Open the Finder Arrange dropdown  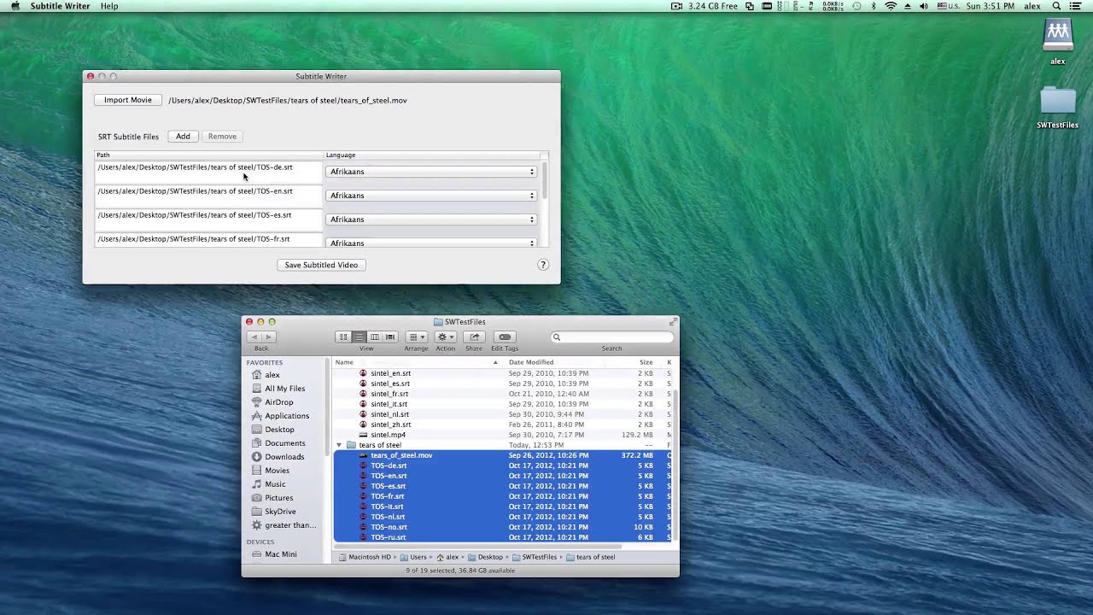click(x=416, y=337)
